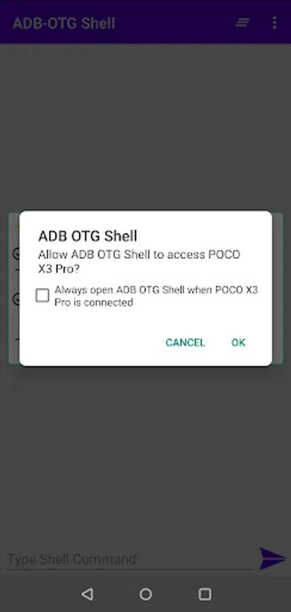
Task: Tap the 'ADB OTG Shell' dialog heading
Action: coord(88,236)
